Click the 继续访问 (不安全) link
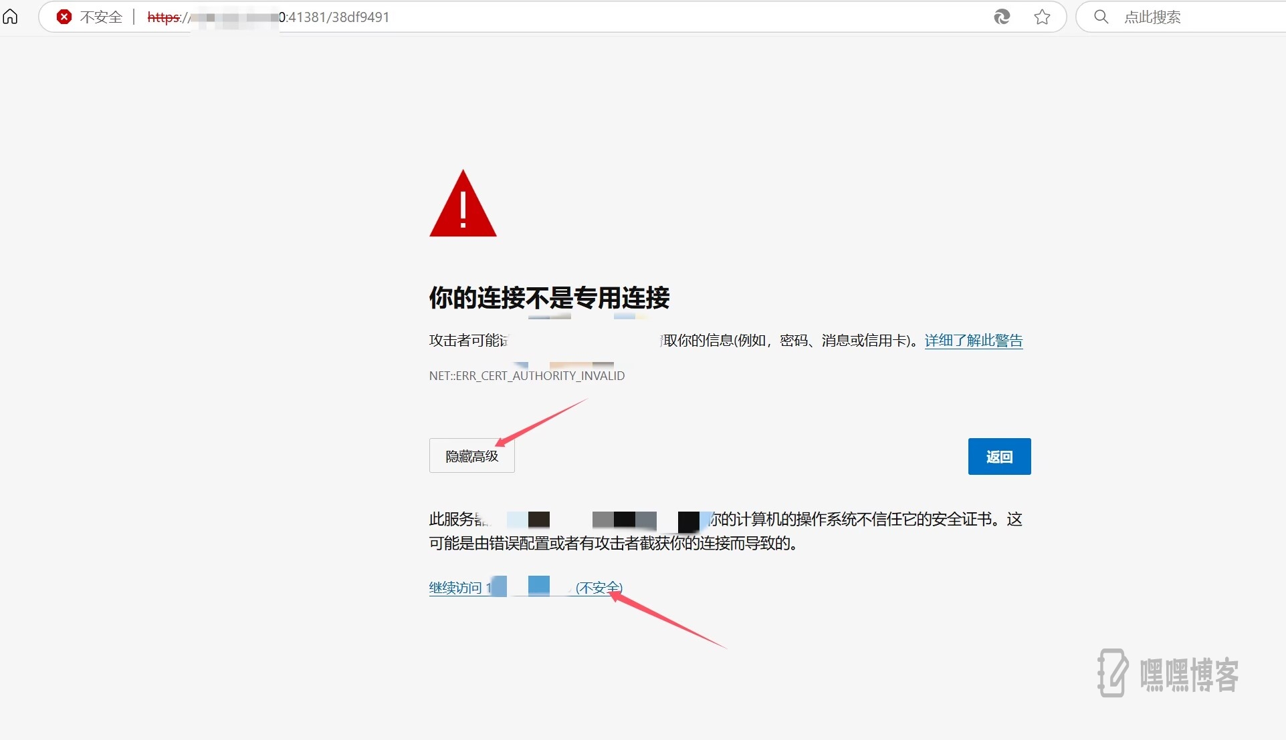The width and height of the screenshot is (1286, 740). point(455,588)
